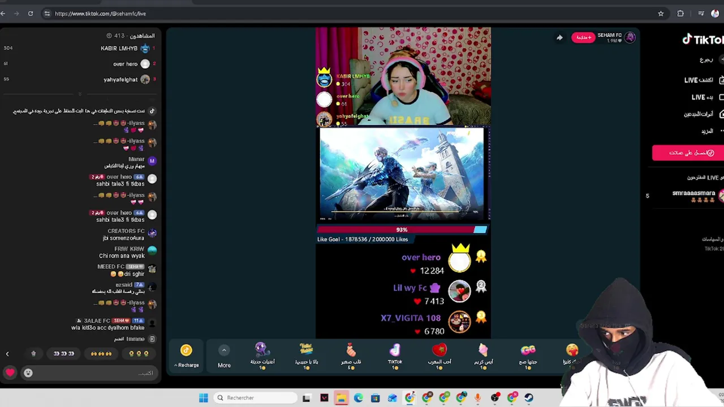724x407 pixels.
Task: Open the emoji picker in chat
Action: click(28, 373)
